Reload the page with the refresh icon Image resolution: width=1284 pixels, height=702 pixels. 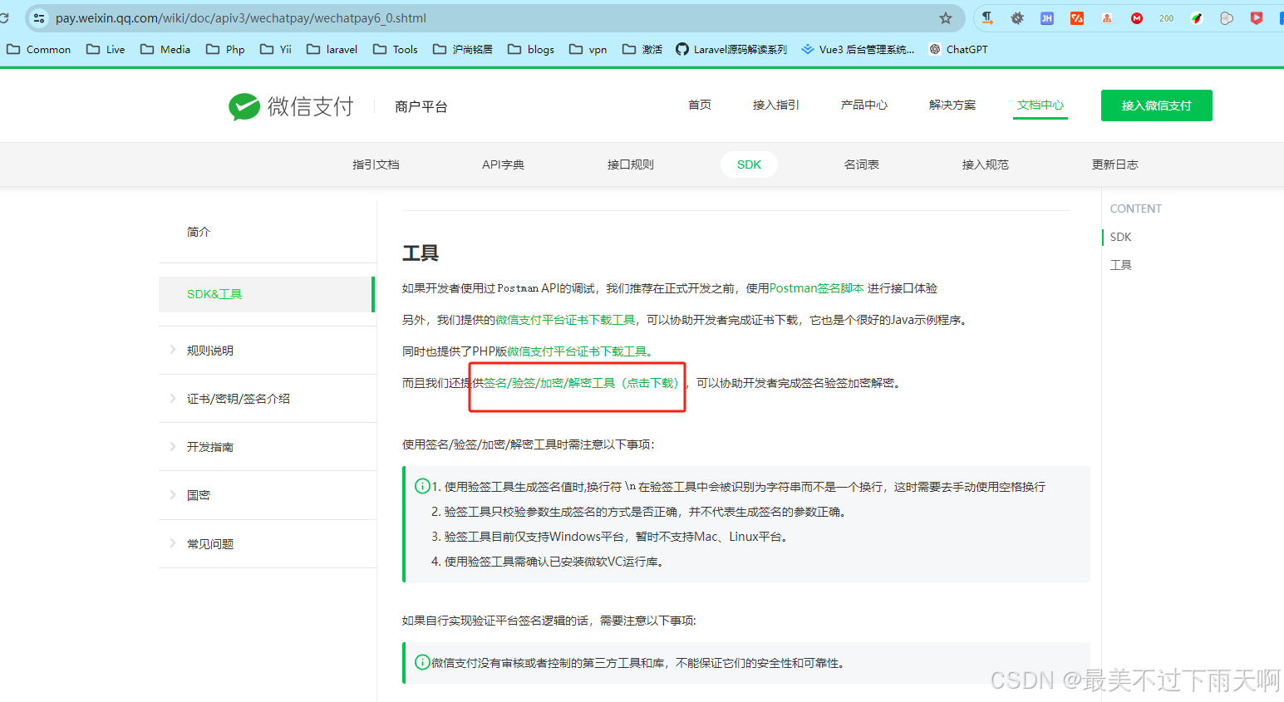[4, 18]
